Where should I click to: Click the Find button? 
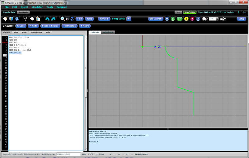click(79, 19)
